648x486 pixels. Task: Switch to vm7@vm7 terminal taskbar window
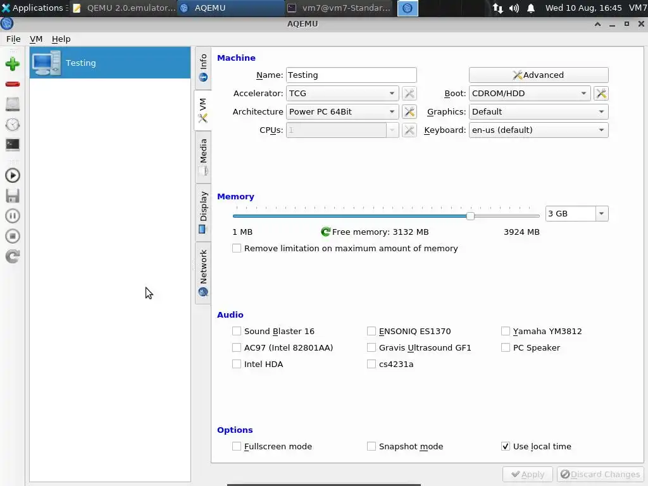coord(339,8)
